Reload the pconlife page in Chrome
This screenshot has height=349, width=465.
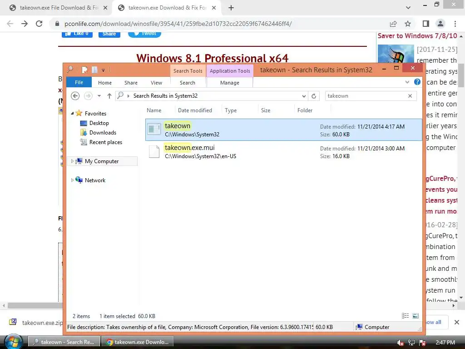coord(39,24)
